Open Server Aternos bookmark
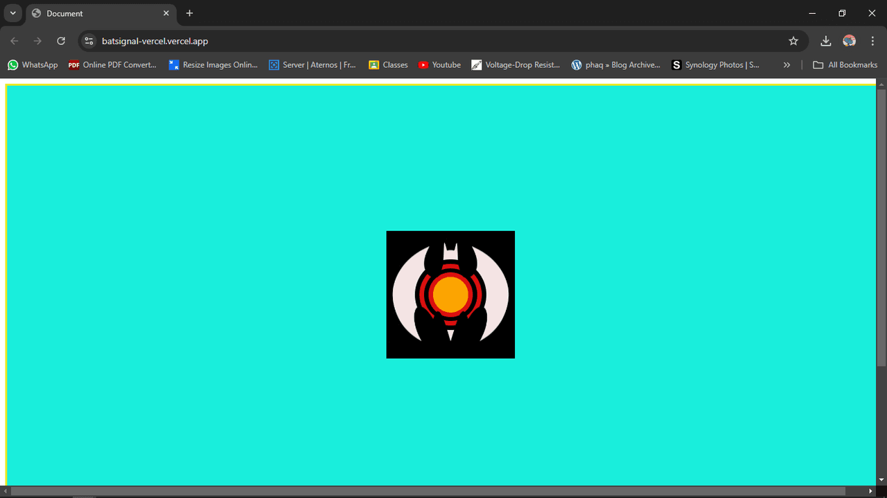This screenshot has height=498, width=887. 312,65
